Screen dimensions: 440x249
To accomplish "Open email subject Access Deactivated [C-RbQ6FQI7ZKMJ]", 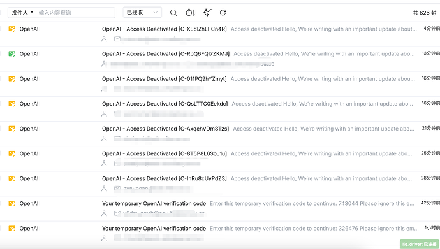I will [166, 53].
